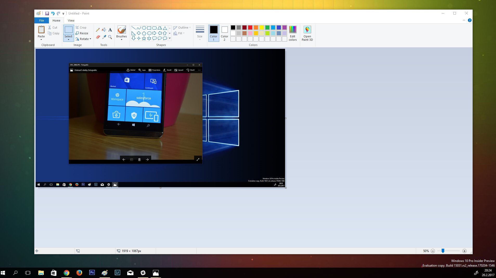Expand the Brushes dropdown arrow

click(x=121, y=39)
